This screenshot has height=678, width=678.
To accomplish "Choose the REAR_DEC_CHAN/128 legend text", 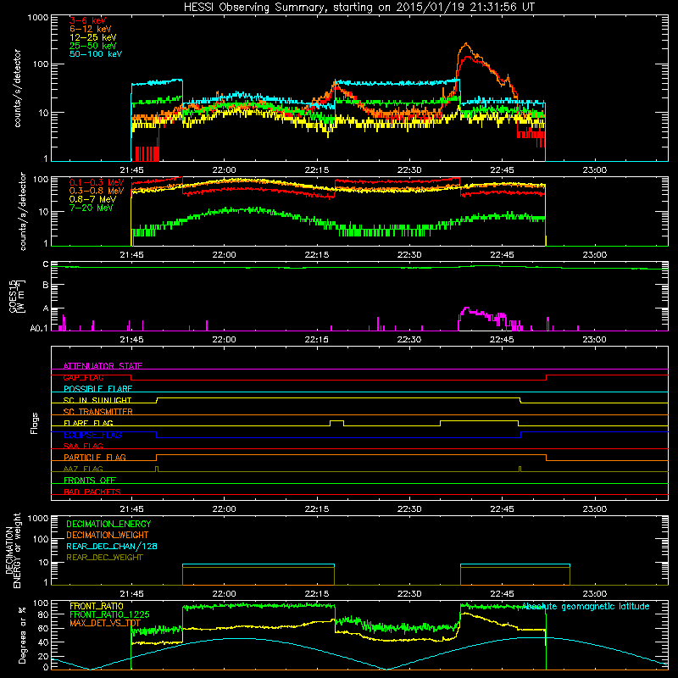I will click(112, 546).
